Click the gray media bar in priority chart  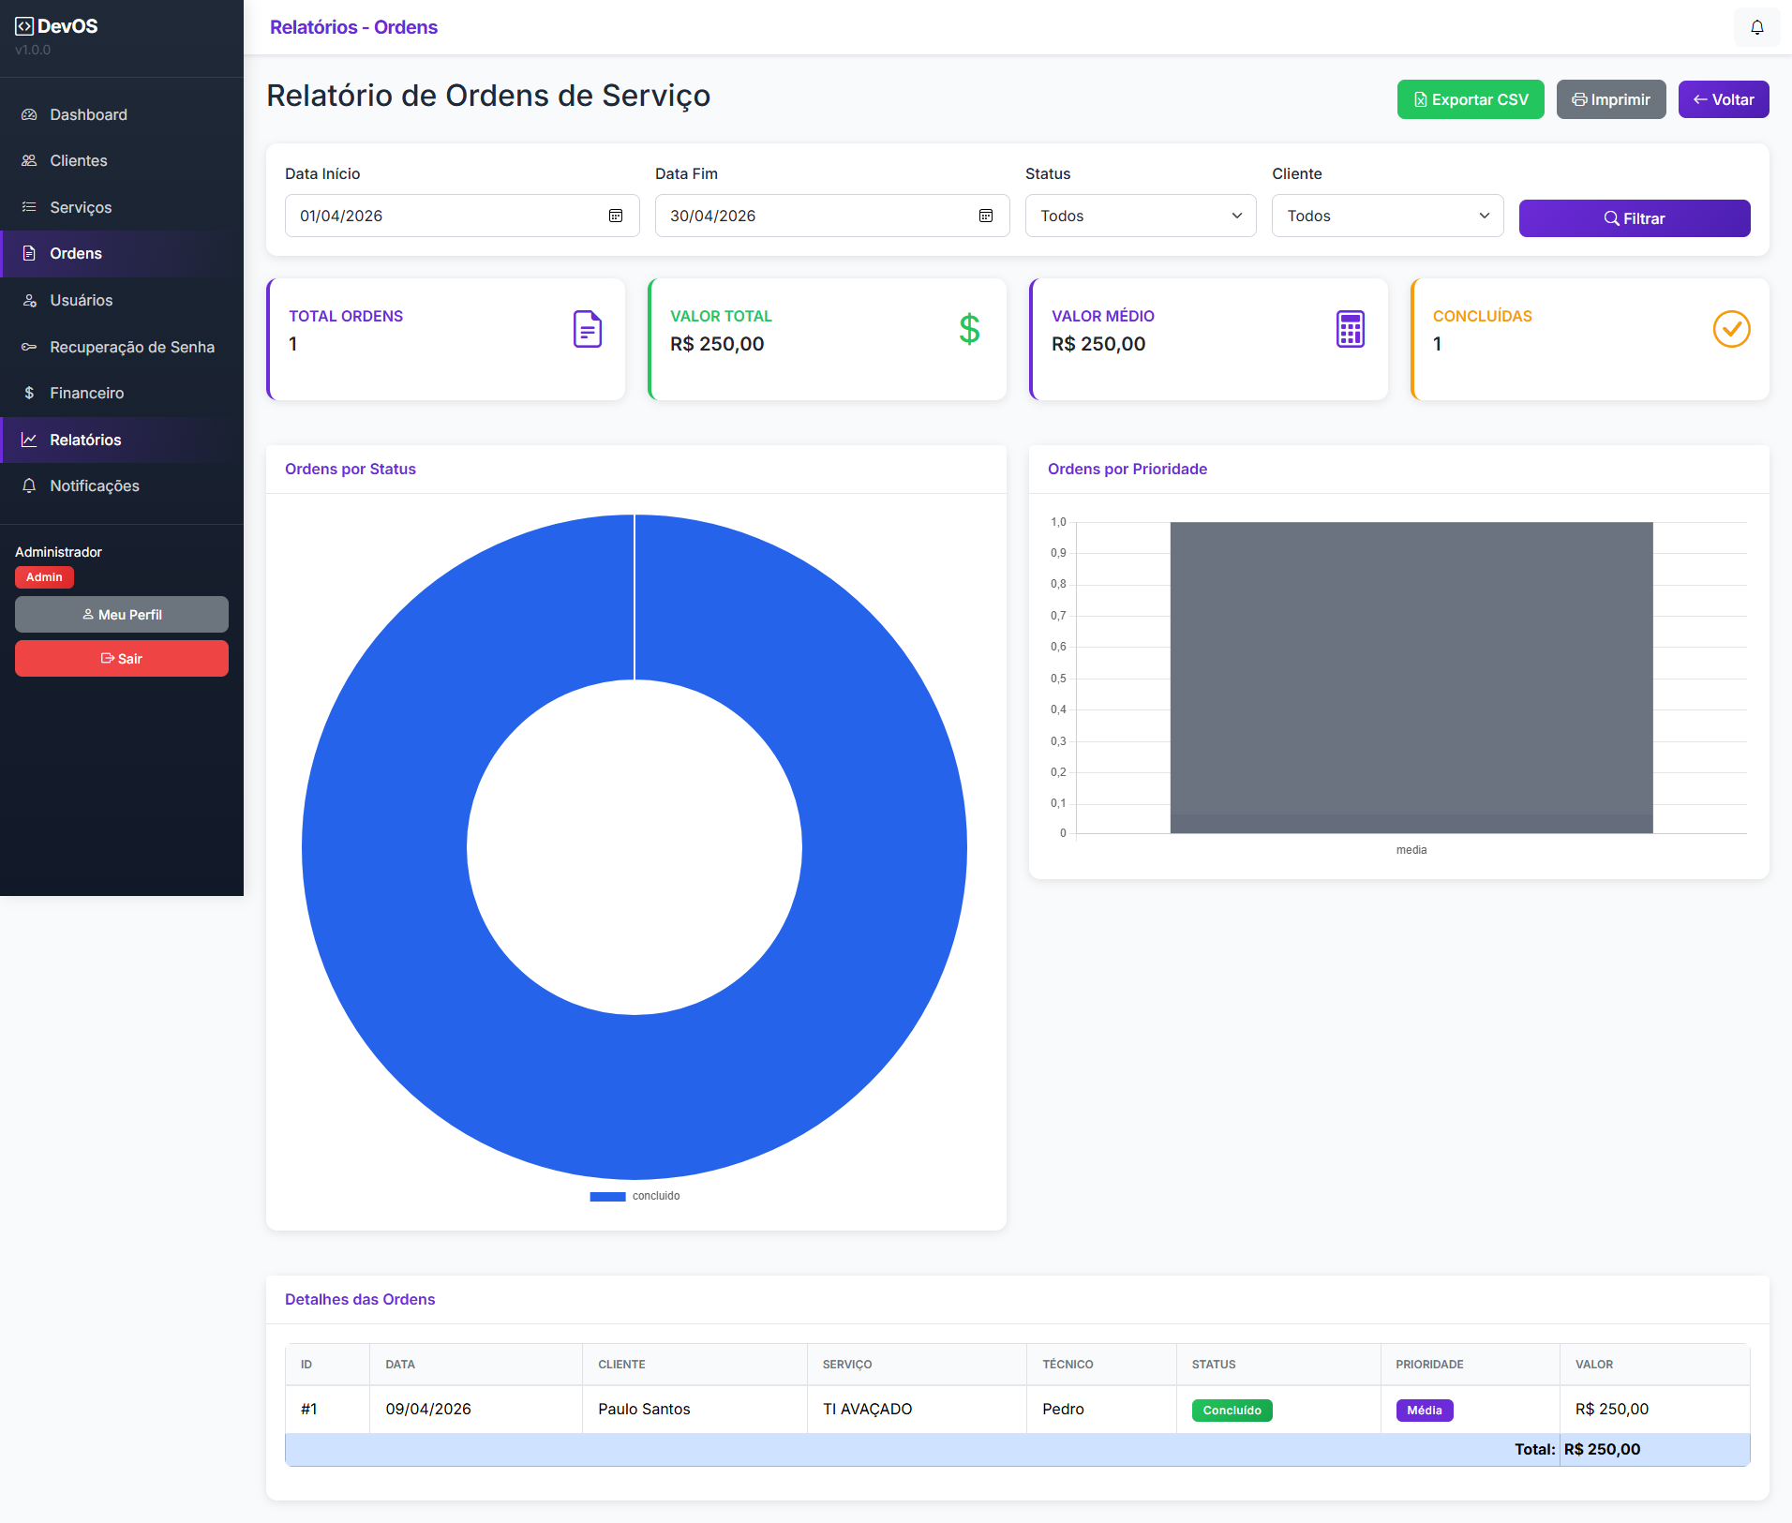(x=1411, y=677)
